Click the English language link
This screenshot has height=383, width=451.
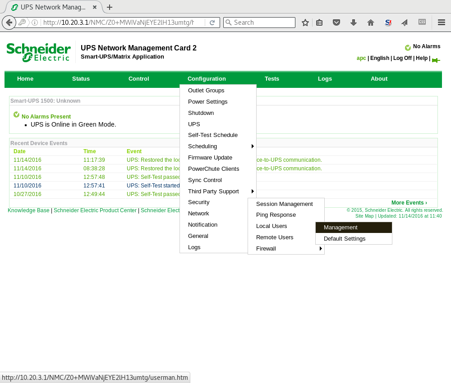click(380, 58)
